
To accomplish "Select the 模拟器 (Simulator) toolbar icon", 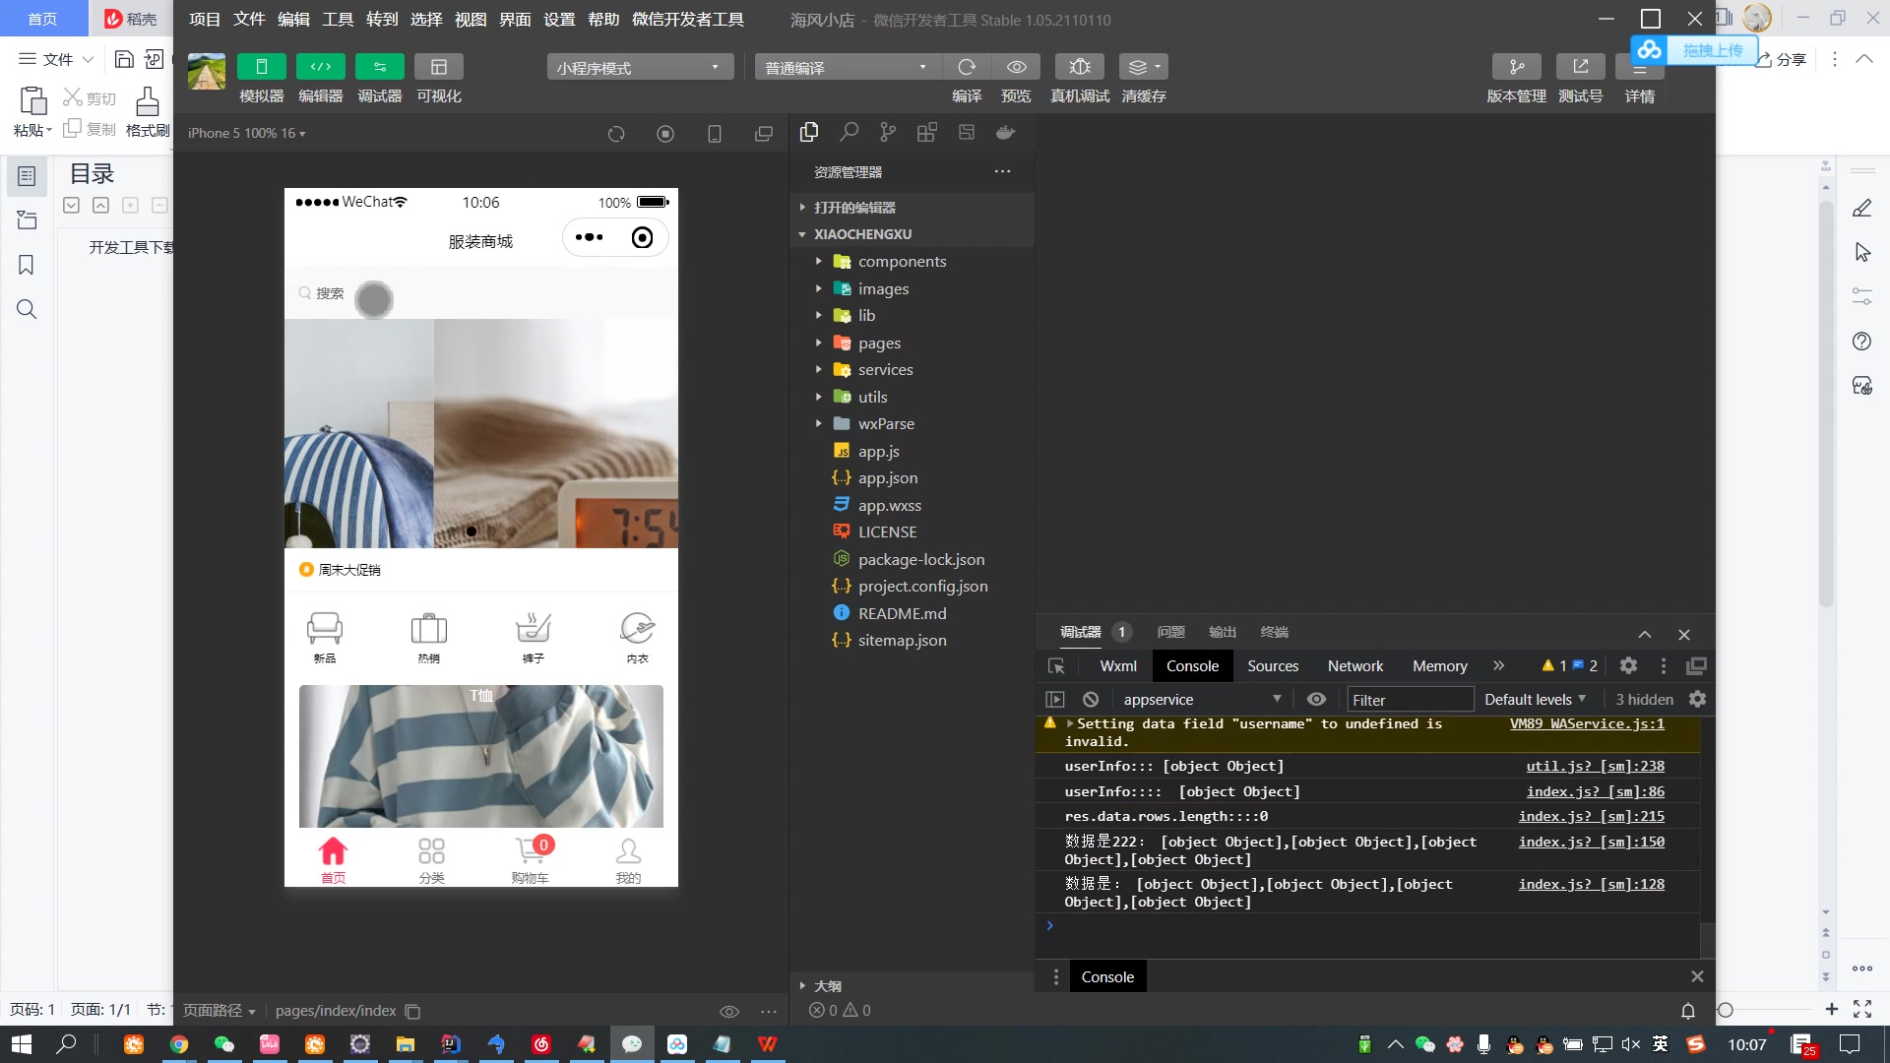I will 261,66.
